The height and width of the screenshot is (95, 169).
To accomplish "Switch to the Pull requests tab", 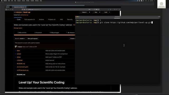I will [29, 20].
